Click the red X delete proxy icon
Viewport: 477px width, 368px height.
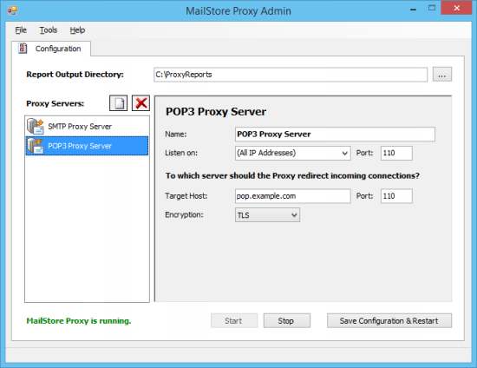pyautogui.click(x=140, y=103)
